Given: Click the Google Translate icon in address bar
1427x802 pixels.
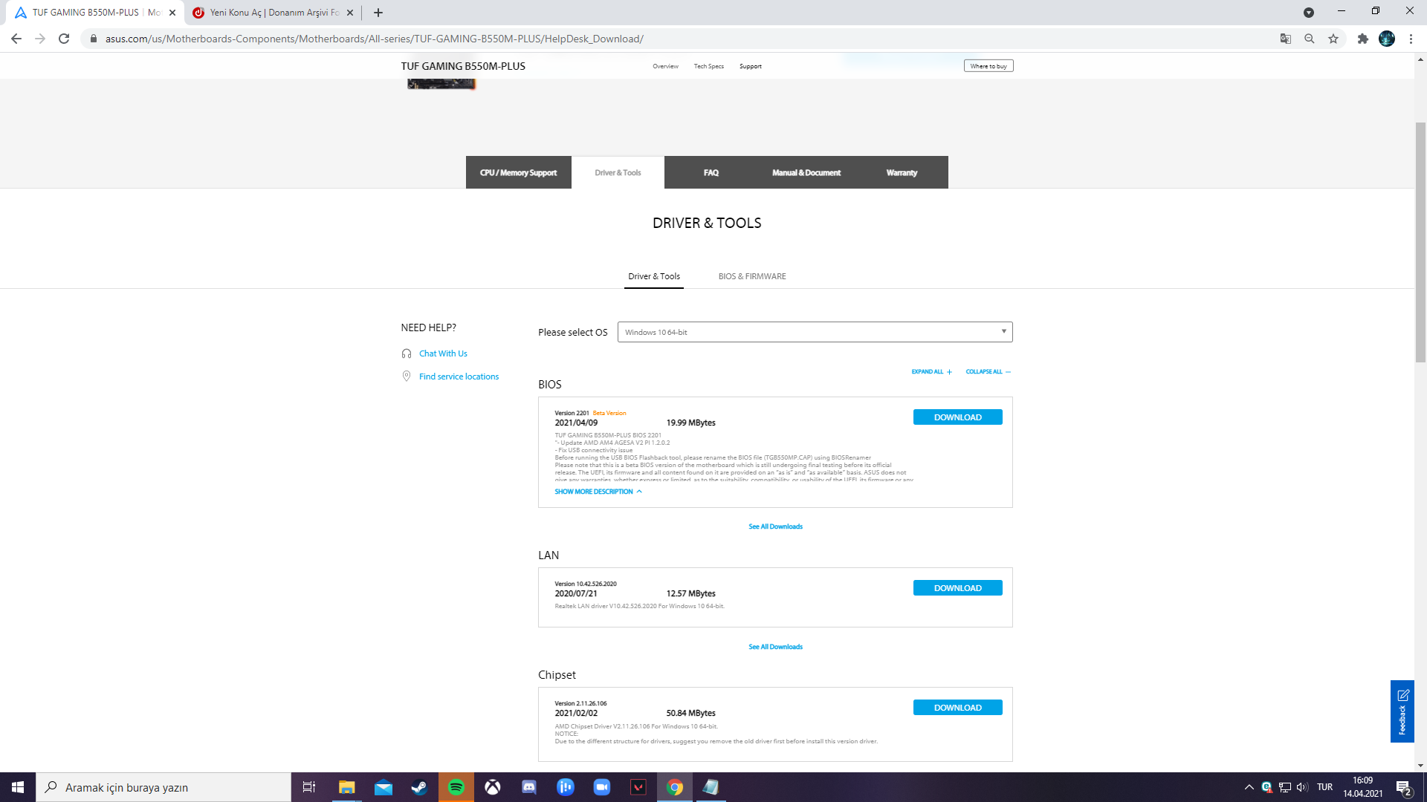Looking at the screenshot, I should coord(1285,39).
